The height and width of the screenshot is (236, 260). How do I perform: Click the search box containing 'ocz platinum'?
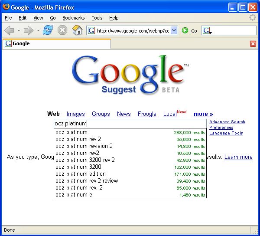[130, 124]
